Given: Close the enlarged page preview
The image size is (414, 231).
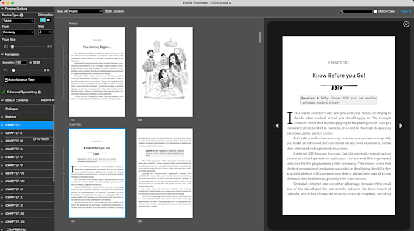Looking at the screenshot, I should [x=406, y=24].
